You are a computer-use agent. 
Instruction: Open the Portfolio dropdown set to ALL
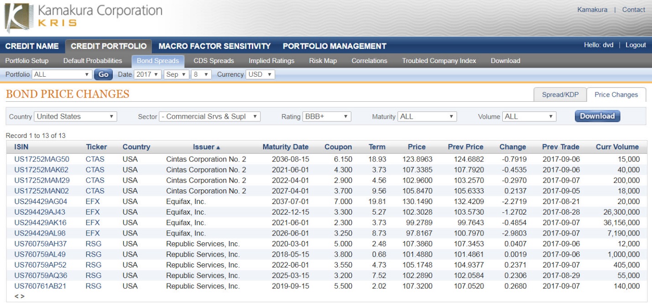(x=62, y=74)
